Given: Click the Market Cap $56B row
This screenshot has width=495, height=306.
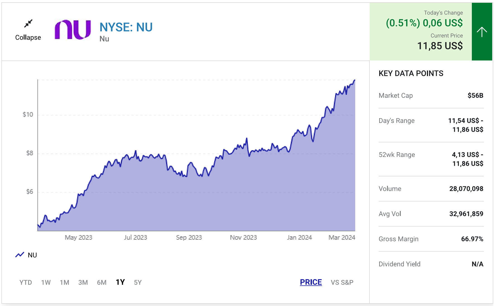Looking at the screenshot, I should coord(431,96).
